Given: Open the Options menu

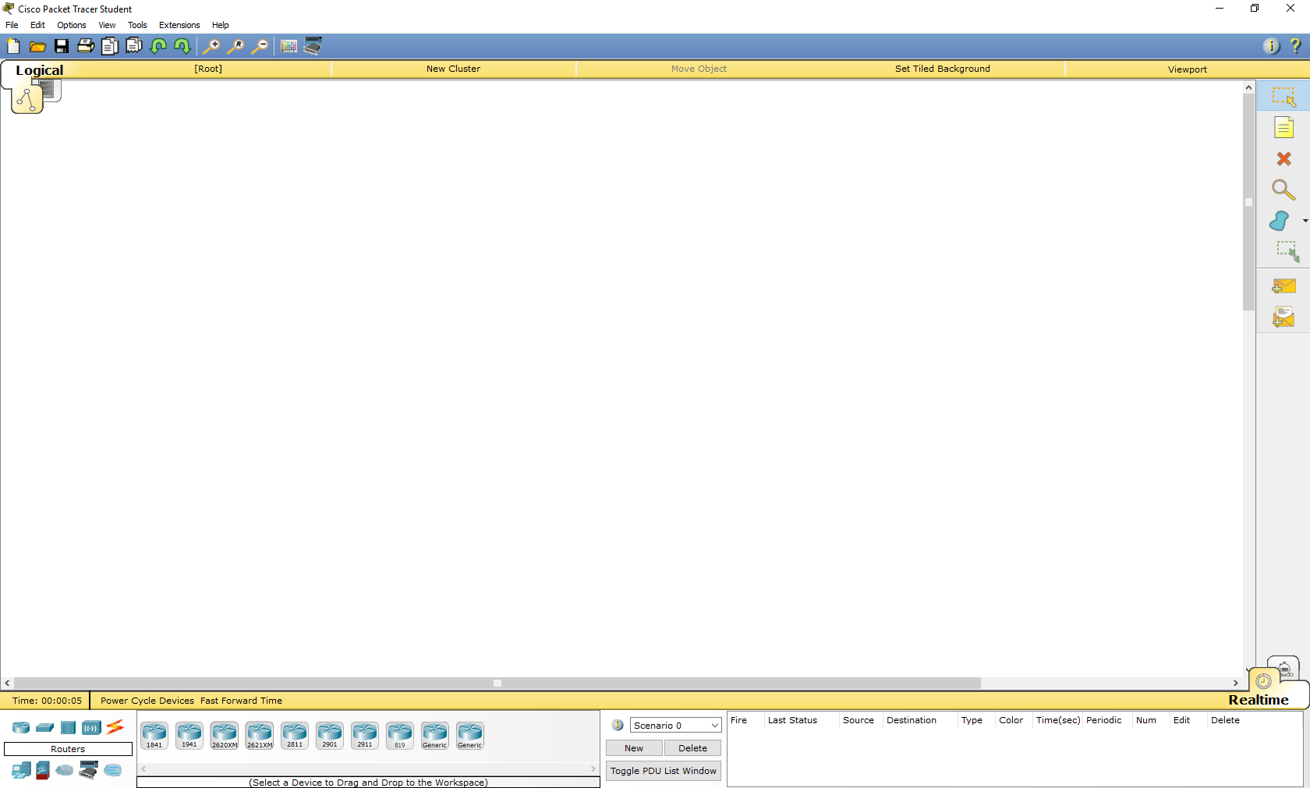Looking at the screenshot, I should 72,25.
